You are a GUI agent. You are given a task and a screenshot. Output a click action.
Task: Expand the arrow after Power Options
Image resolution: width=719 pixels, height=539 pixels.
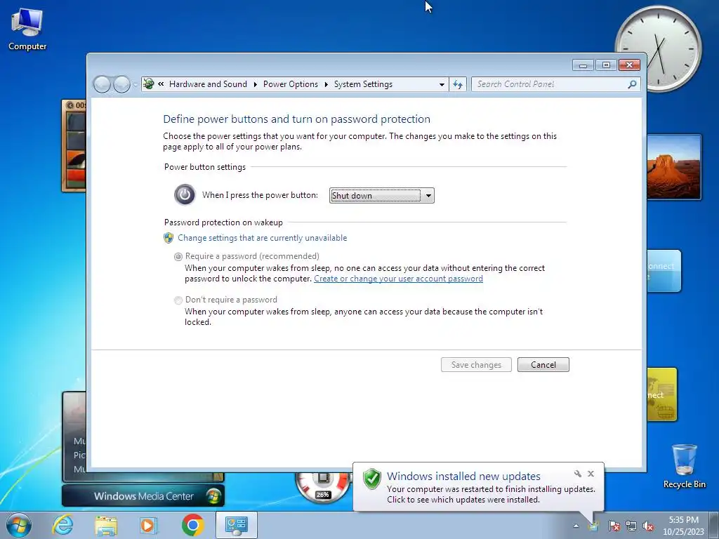point(326,84)
